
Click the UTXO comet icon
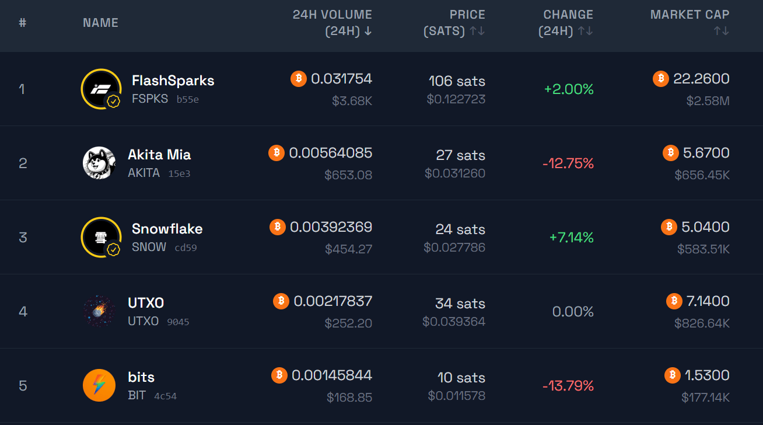click(x=99, y=311)
